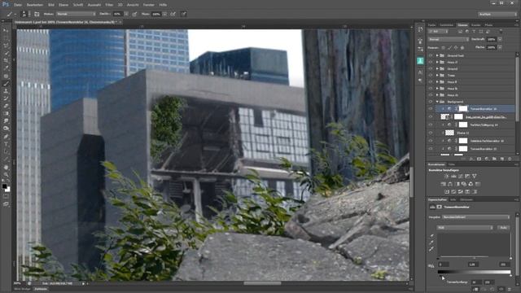Add a Hue/Saturation adjustment icon
Image resolution: width=521 pixels, height=293 pixels.
point(443,184)
